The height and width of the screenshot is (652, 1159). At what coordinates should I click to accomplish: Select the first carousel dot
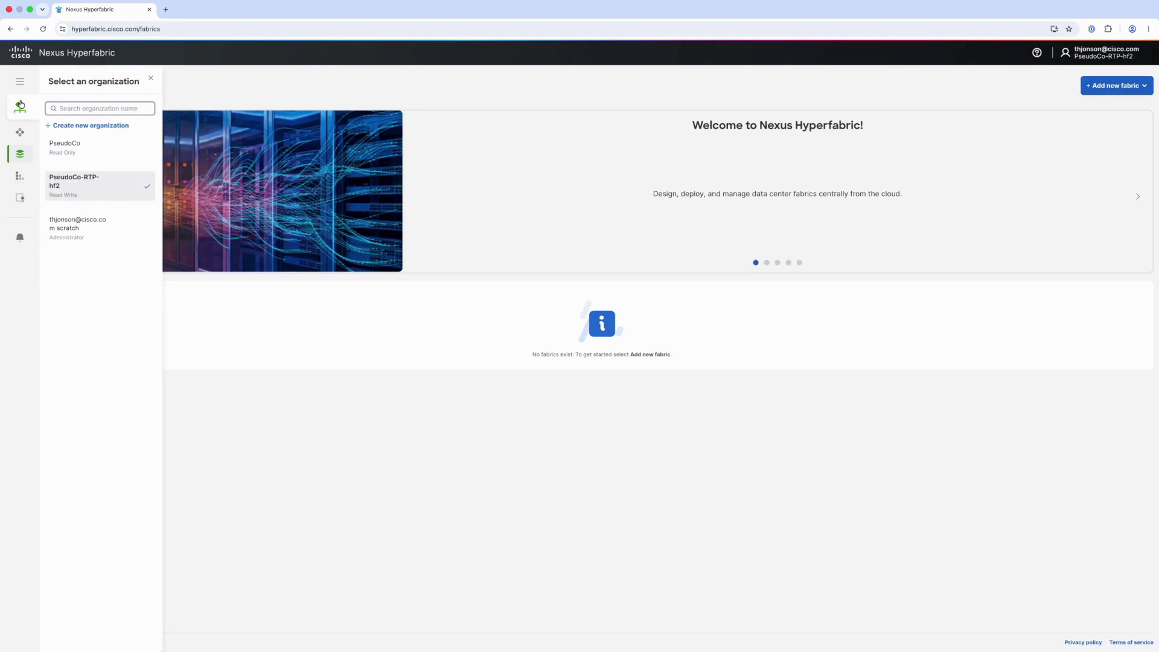pos(756,263)
